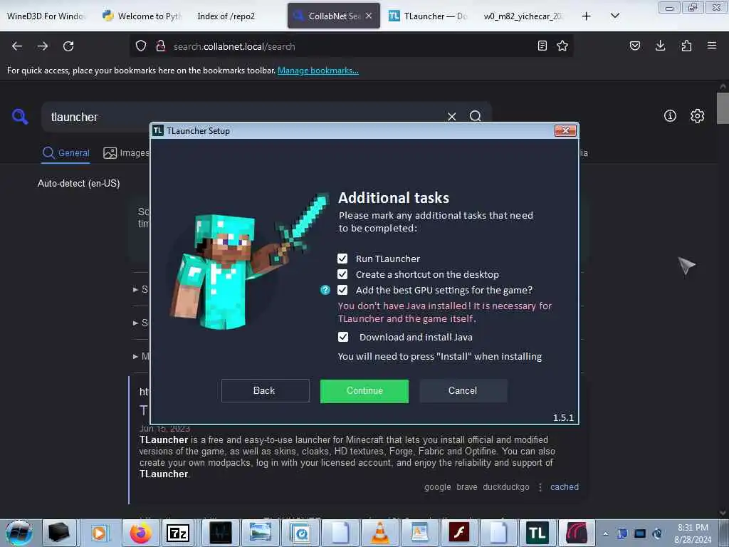Toggle reader view icon

coord(542,46)
